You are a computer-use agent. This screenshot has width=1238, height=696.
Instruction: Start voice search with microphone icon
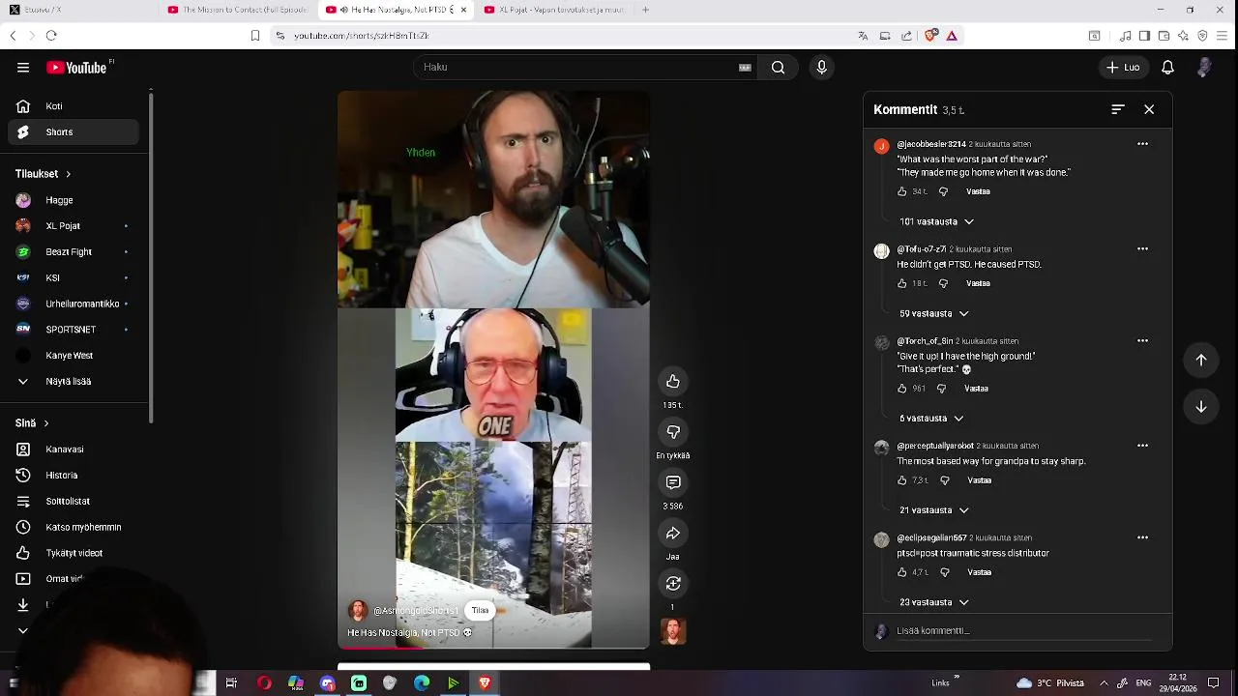pyautogui.click(x=821, y=68)
